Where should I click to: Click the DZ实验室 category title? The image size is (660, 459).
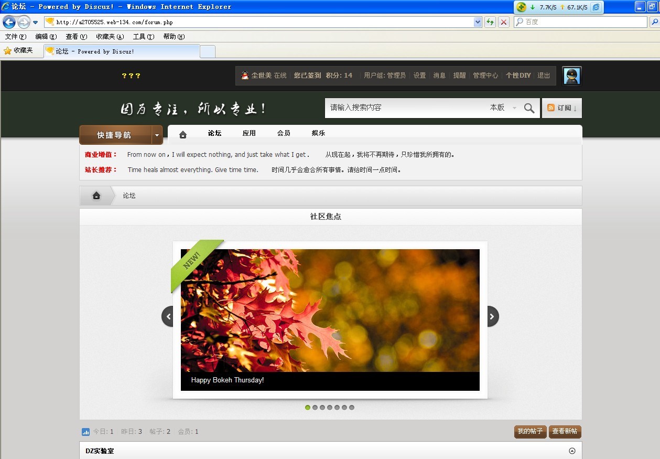coord(100,451)
